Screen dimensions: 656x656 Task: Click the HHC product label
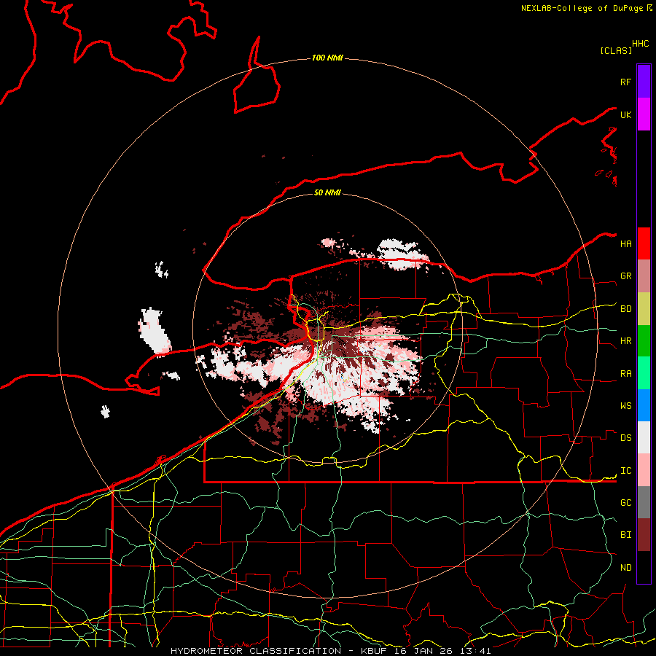640,44
